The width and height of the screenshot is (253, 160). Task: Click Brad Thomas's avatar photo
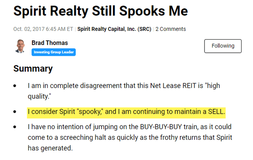[x=21, y=46]
